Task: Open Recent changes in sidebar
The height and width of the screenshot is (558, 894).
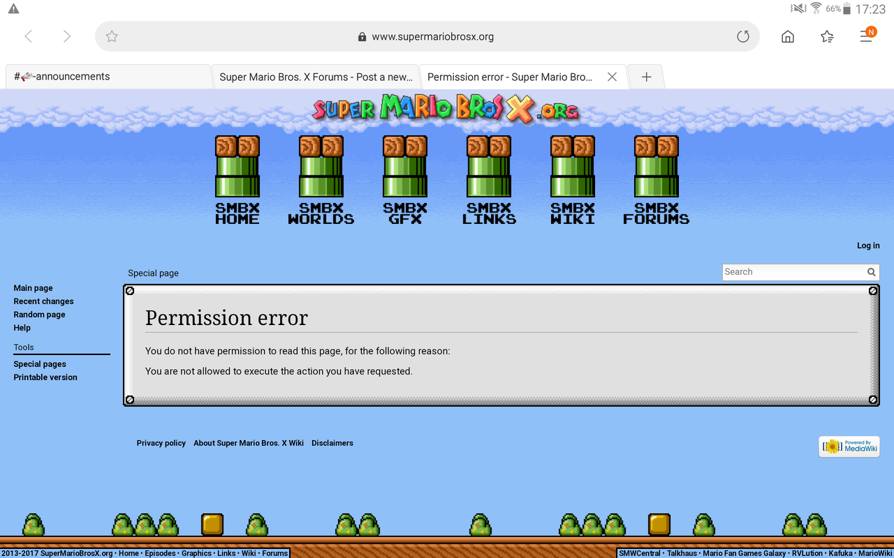Action: coord(43,301)
